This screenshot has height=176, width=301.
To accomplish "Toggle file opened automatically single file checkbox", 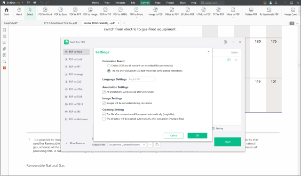I will click(x=104, y=114).
